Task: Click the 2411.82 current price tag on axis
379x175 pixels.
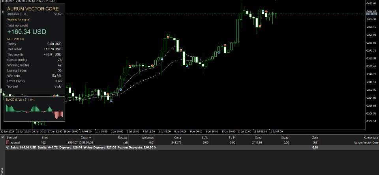Action: (371, 13)
